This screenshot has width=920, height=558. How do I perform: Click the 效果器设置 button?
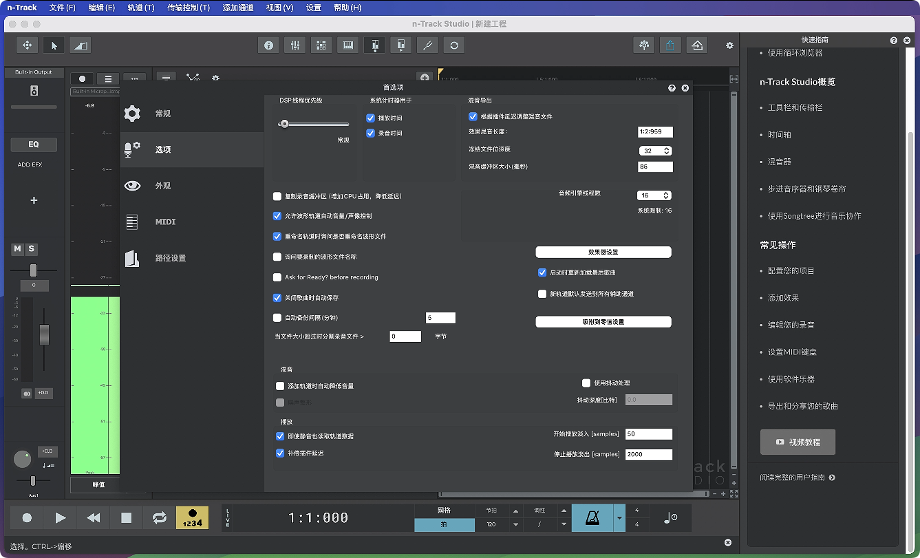click(x=603, y=253)
